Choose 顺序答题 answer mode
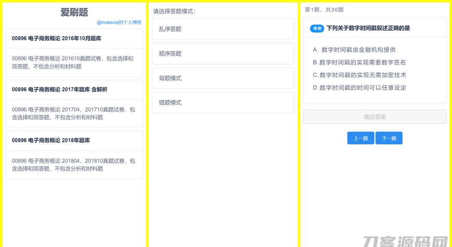 click(223, 54)
